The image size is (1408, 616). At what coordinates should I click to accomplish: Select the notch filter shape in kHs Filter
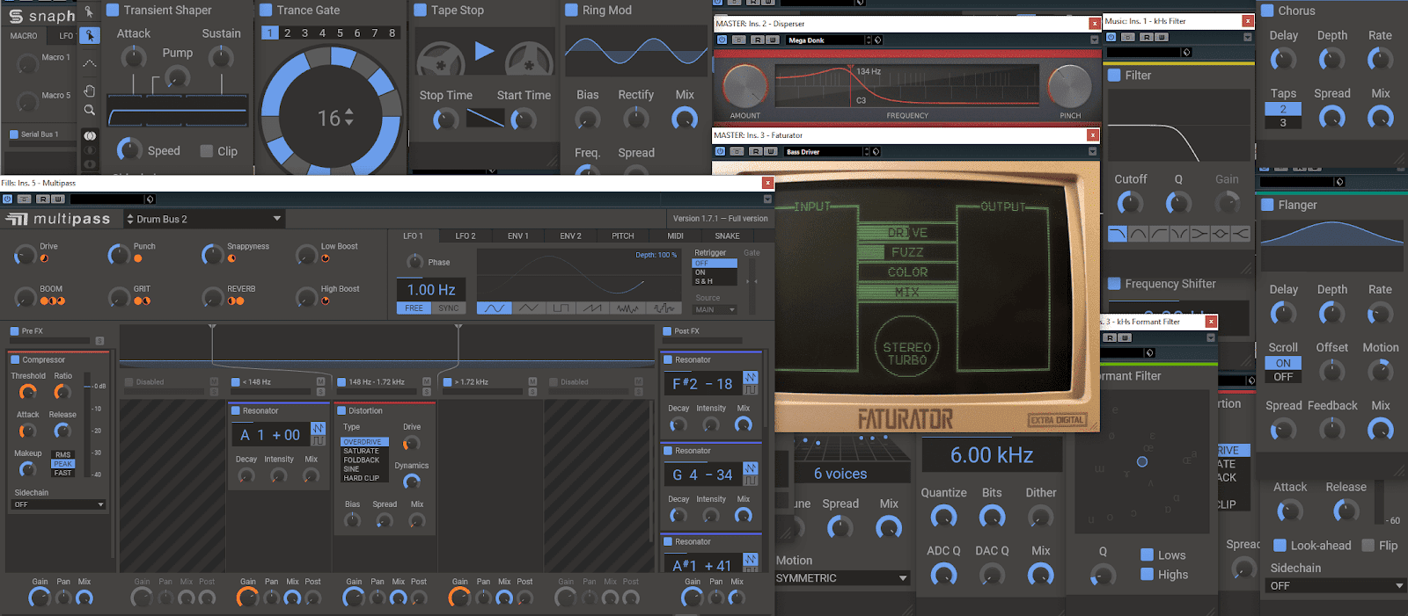point(1179,234)
